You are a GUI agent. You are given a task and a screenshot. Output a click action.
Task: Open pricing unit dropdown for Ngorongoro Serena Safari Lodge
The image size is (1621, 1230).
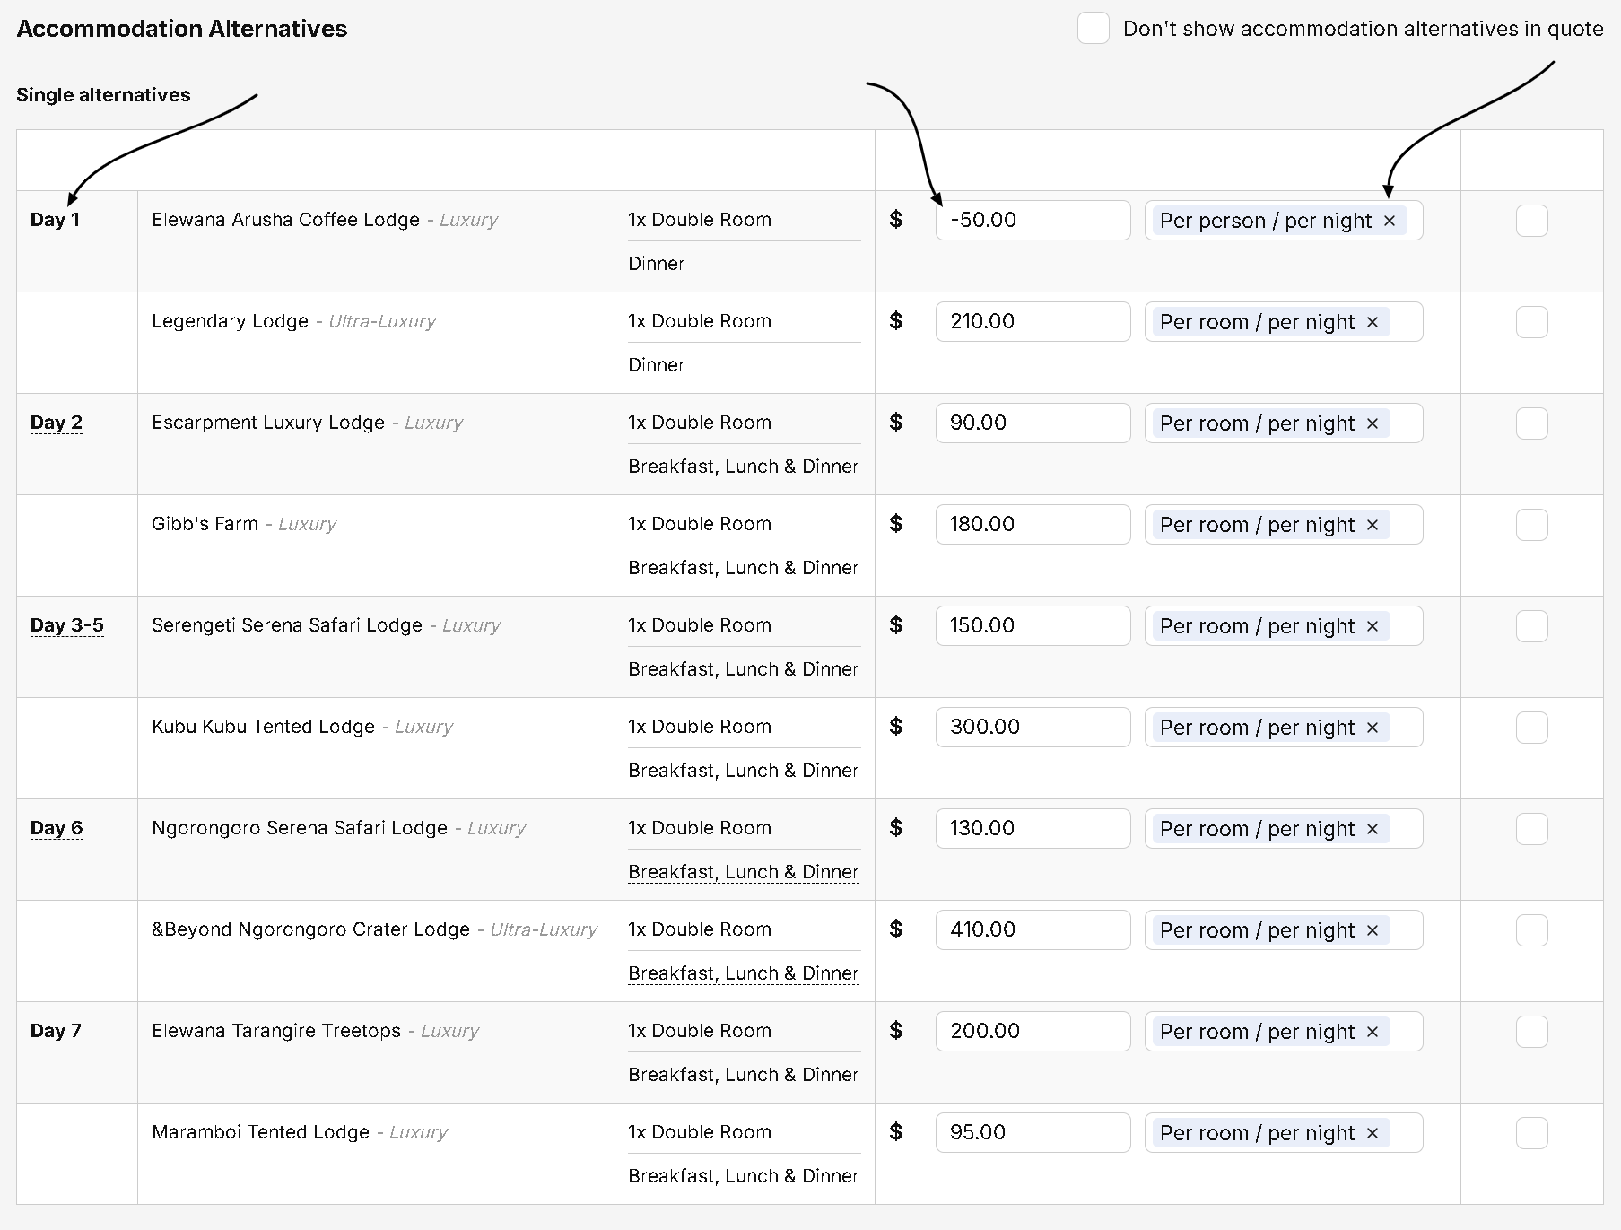coord(1284,829)
